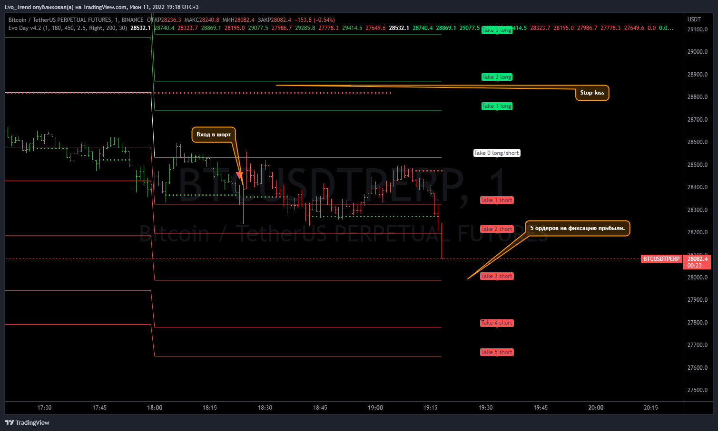Click the МИН low value in legend

(245, 20)
